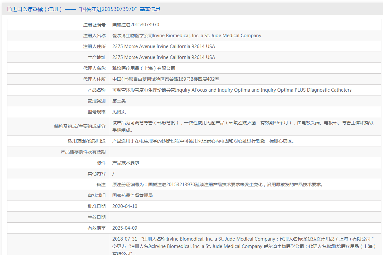Select the change record dated 2018-07-31
The width and height of the screenshot is (383, 255).
pos(244,246)
